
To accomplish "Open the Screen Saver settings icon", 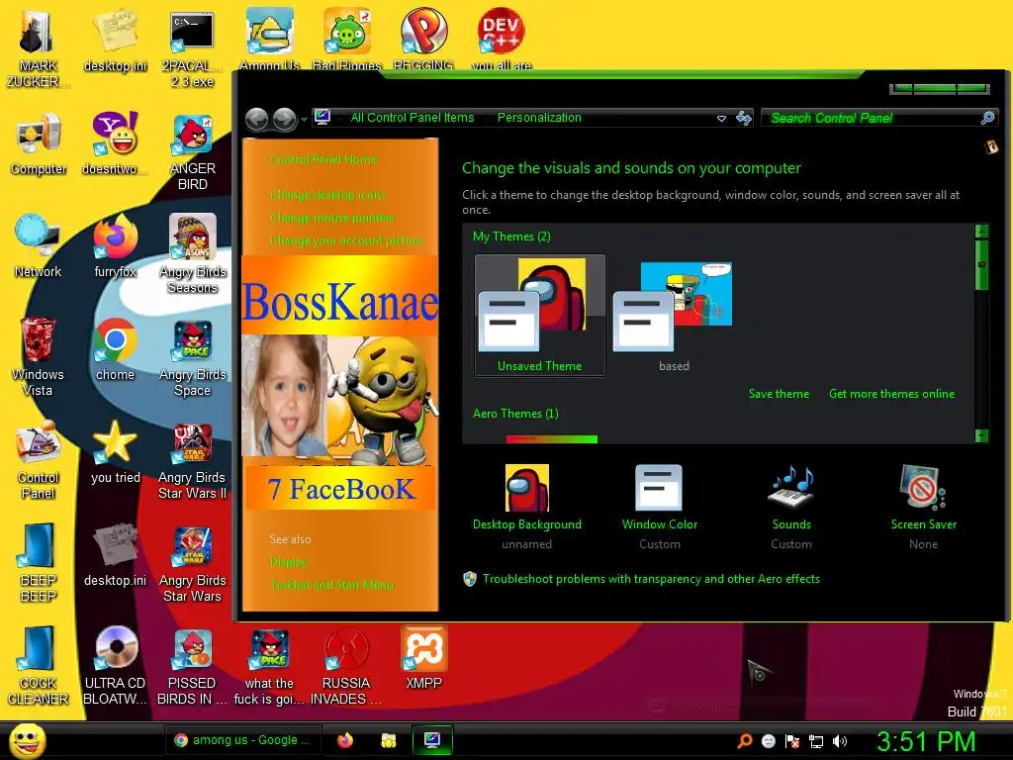I will pyautogui.click(x=923, y=488).
